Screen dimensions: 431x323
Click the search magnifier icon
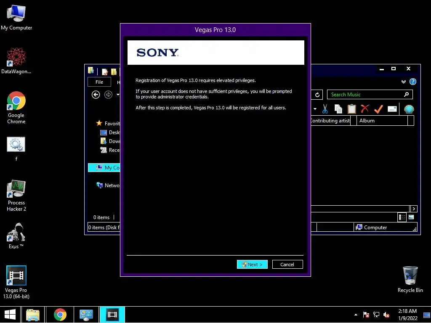click(x=407, y=95)
